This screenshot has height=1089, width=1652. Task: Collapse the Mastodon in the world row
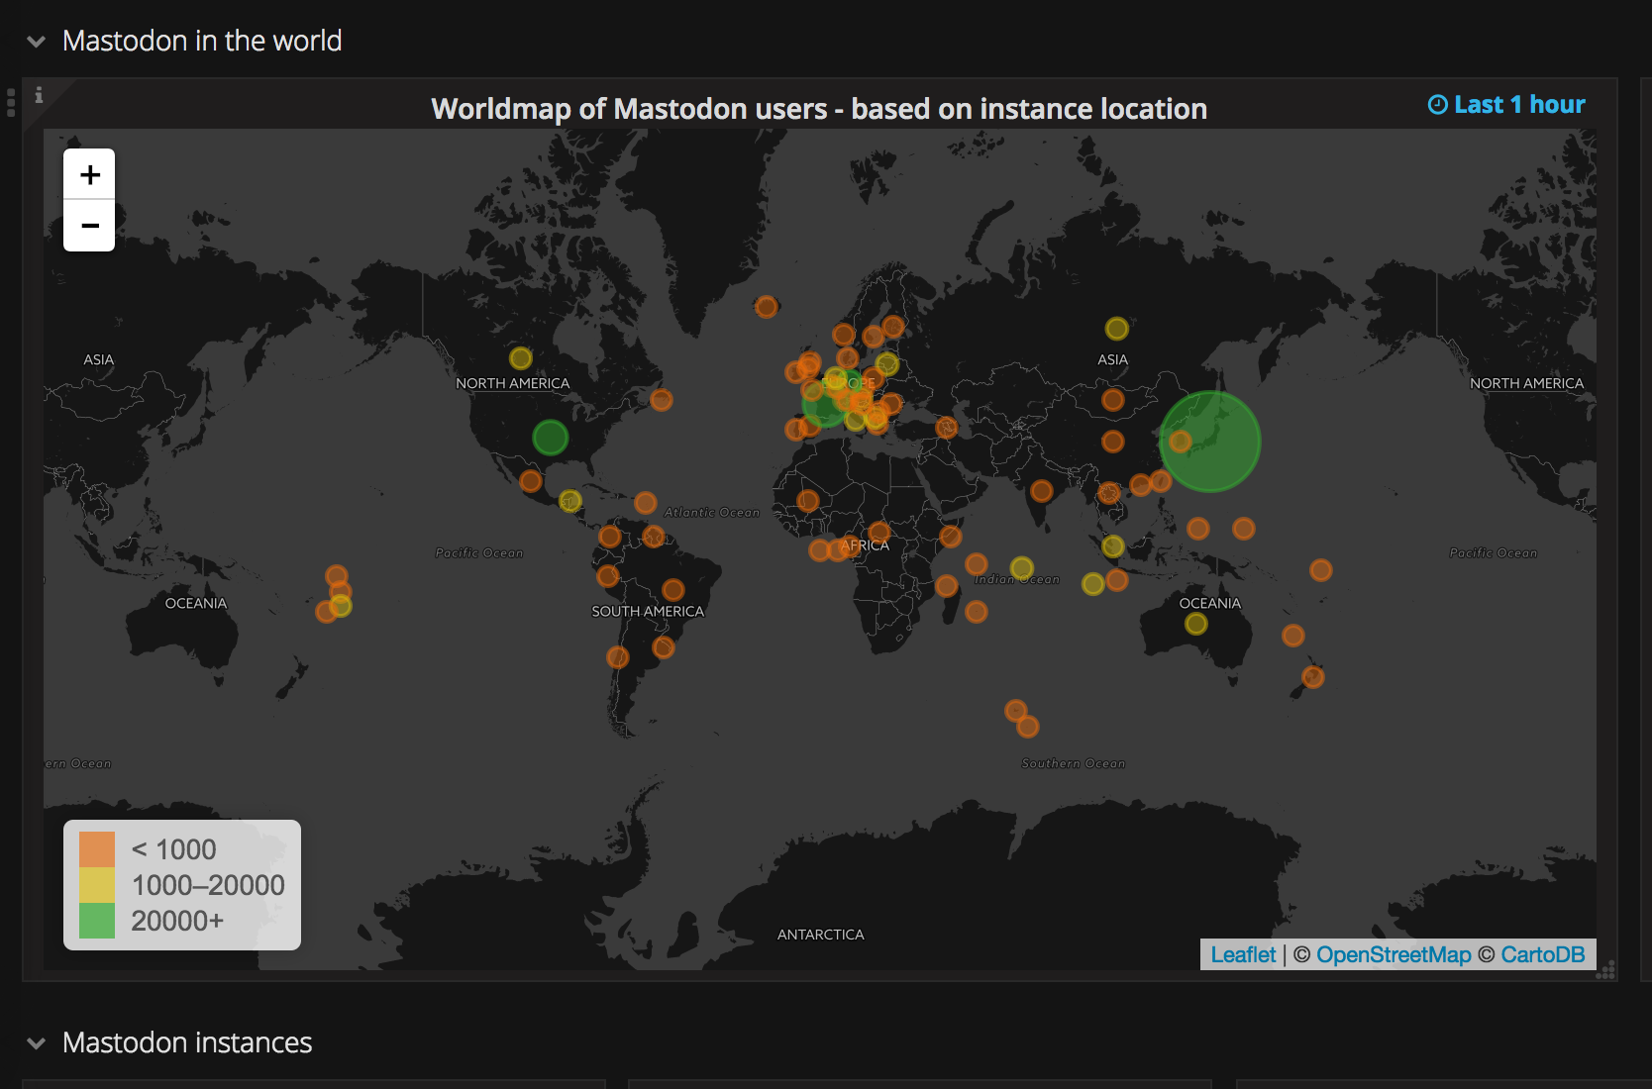coord(36,42)
